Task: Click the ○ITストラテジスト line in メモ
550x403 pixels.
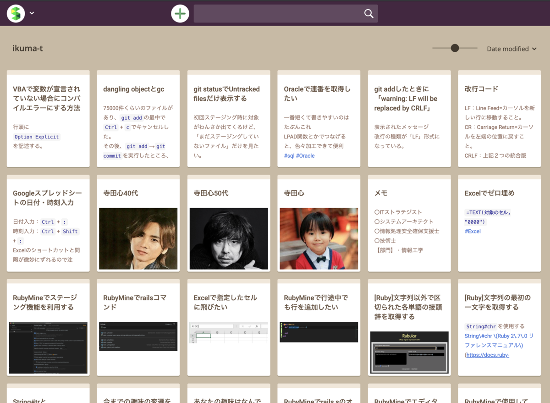Action: (398, 212)
